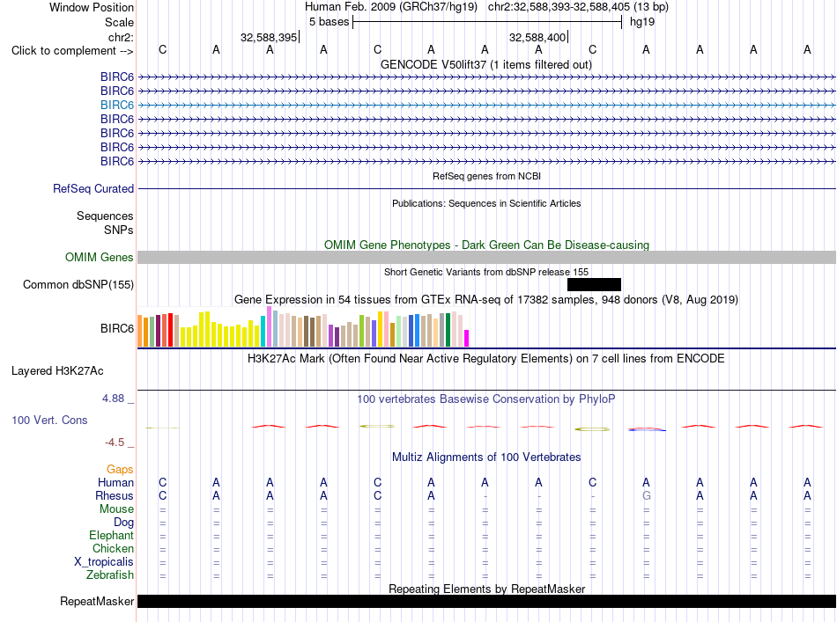Screen dimensions: 837x622
Task: Click the black dbSNP variant item
Action: click(x=594, y=285)
